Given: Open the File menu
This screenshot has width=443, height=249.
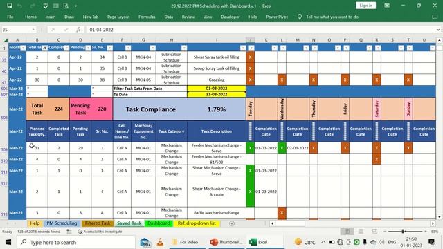Looking at the screenshot, I should [x=10, y=17].
